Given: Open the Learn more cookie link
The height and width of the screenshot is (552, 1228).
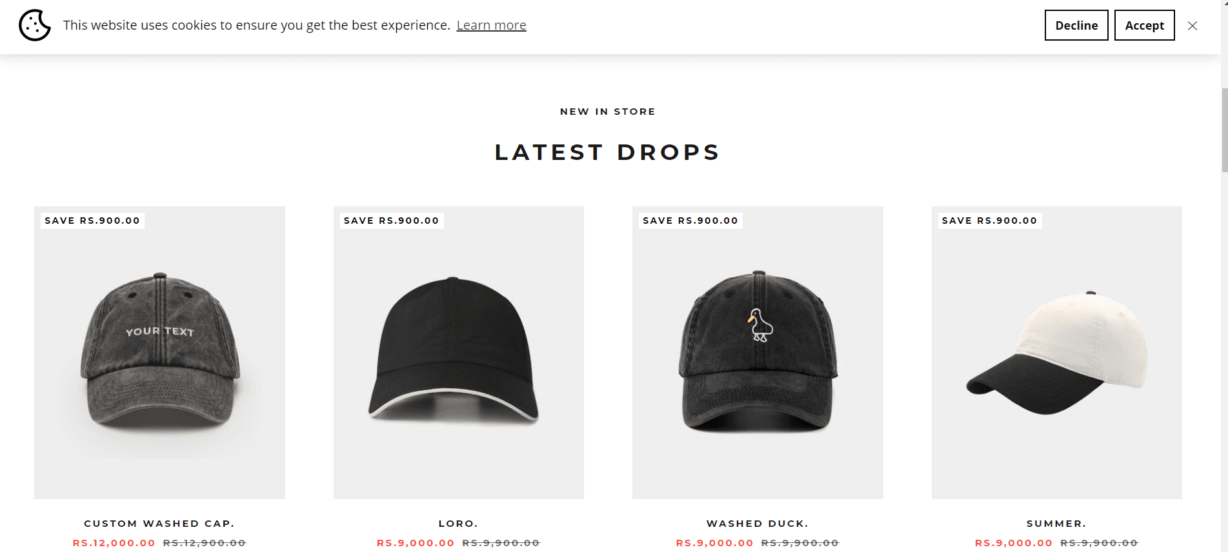Looking at the screenshot, I should 491,25.
